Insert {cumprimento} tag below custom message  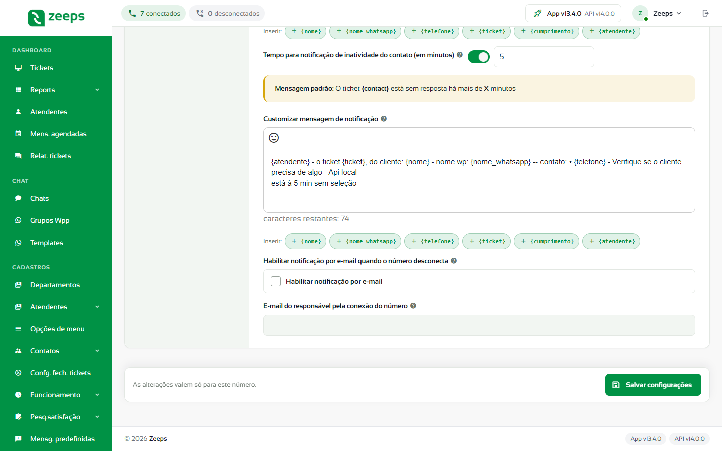[x=547, y=241]
